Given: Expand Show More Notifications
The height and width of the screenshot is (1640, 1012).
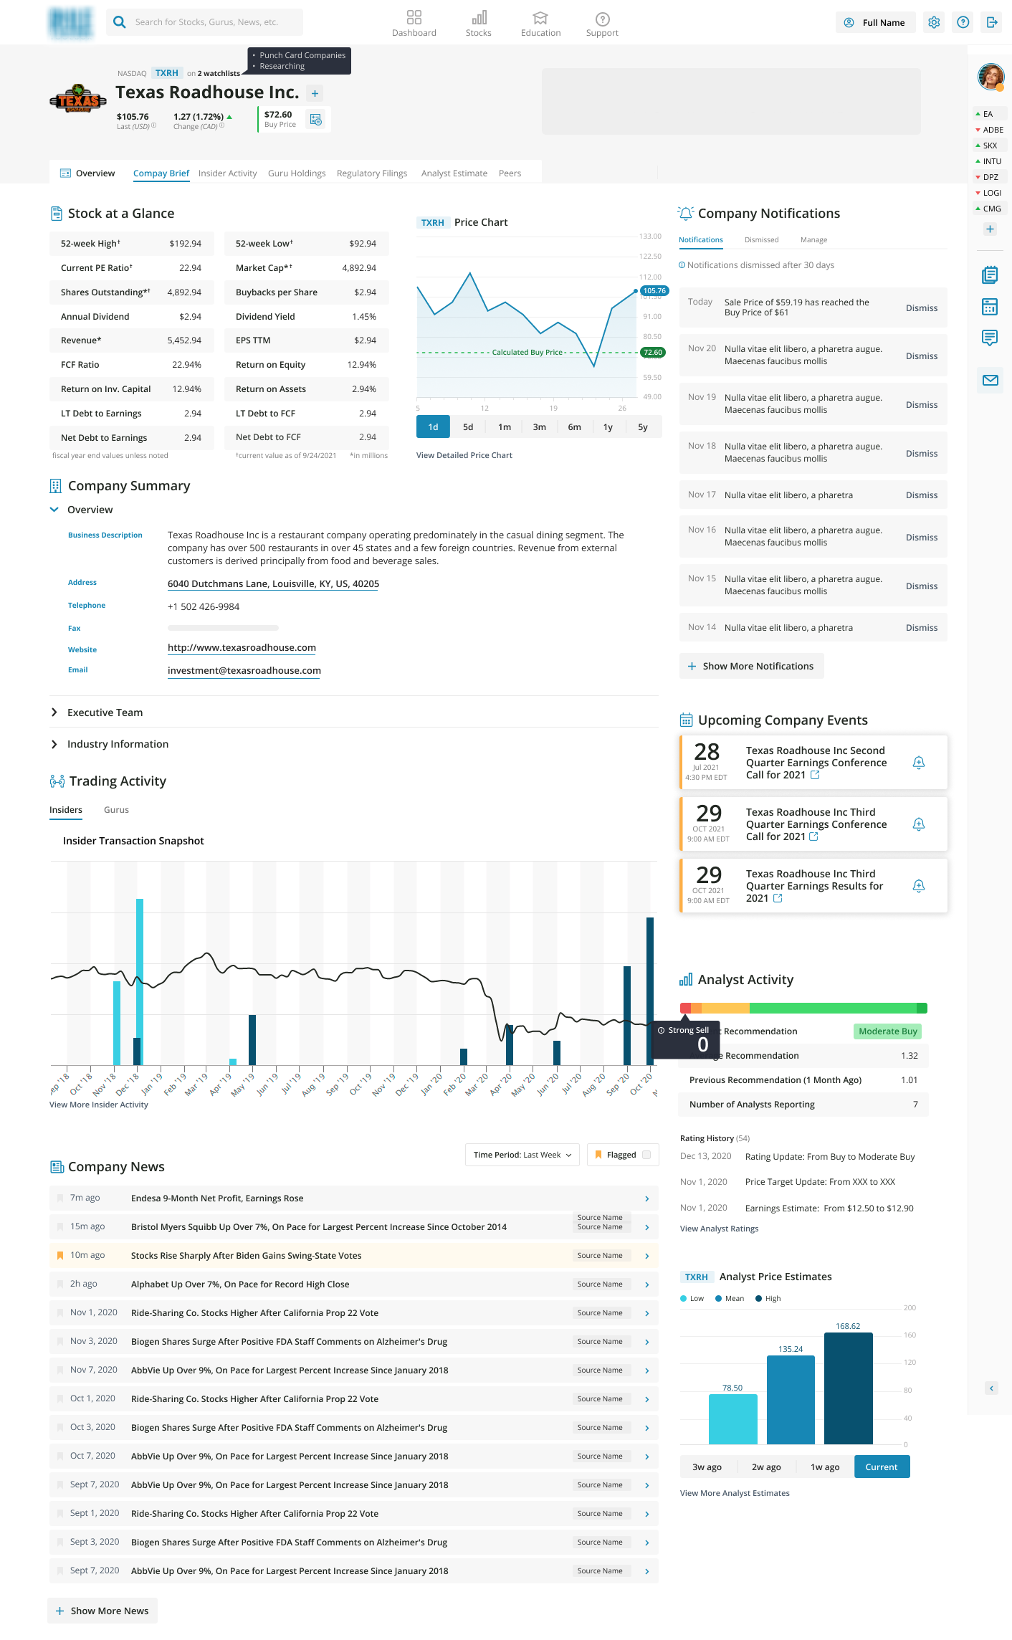Looking at the screenshot, I should click(x=751, y=666).
